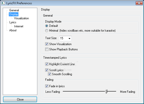Open the About page
The image size is (144, 104).
(x=13, y=30)
